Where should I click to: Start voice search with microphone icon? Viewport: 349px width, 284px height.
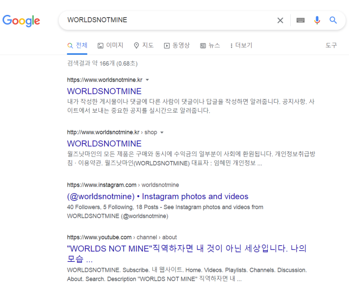point(317,20)
